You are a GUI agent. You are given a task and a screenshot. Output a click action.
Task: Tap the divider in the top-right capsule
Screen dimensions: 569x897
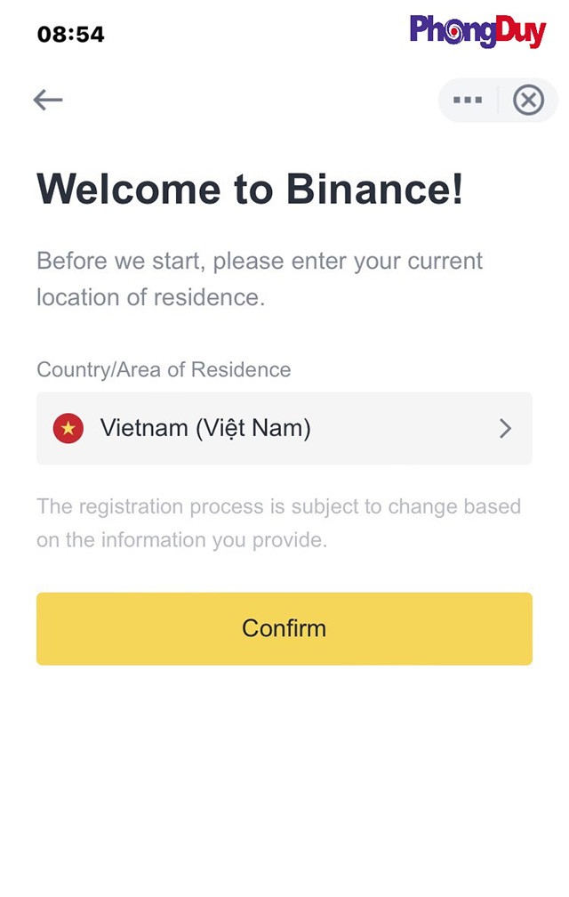point(498,100)
